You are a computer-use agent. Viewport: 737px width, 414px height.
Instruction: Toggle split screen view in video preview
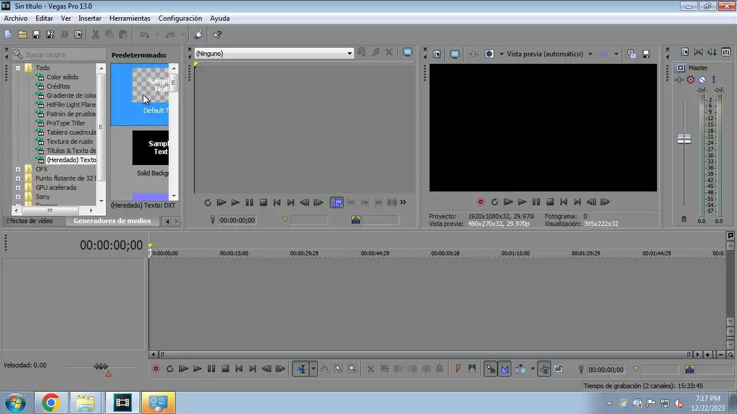click(489, 54)
